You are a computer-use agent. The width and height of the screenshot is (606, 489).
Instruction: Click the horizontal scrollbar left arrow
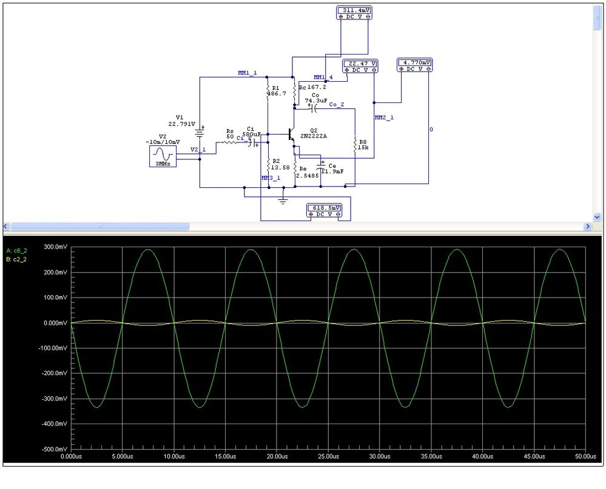(6, 226)
